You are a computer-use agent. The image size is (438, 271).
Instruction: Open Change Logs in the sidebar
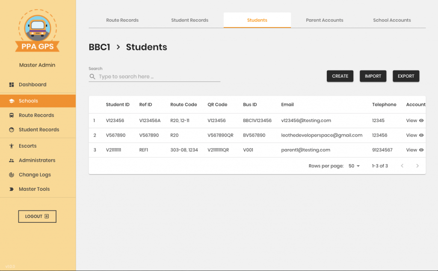pos(38,175)
